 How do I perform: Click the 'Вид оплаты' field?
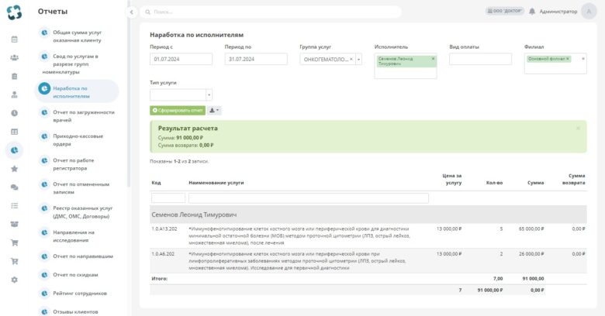pyautogui.click(x=480, y=59)
